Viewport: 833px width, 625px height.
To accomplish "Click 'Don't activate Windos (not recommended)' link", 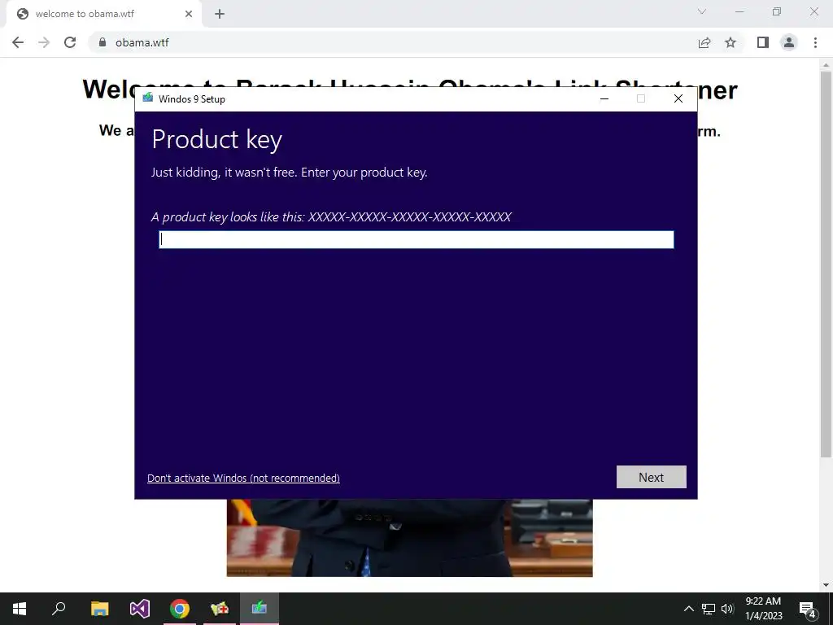I will coord(243,478).
